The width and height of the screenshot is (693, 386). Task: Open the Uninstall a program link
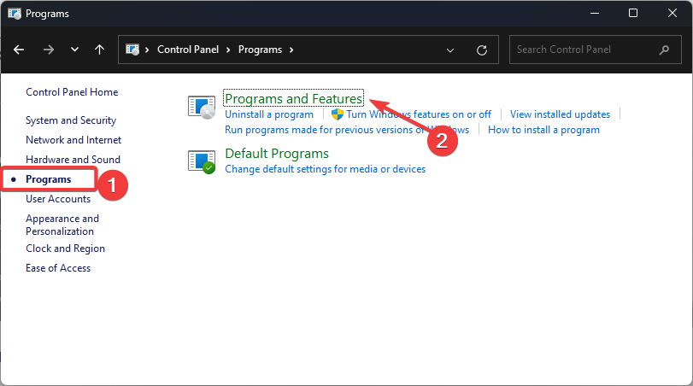tap(269, 114)
